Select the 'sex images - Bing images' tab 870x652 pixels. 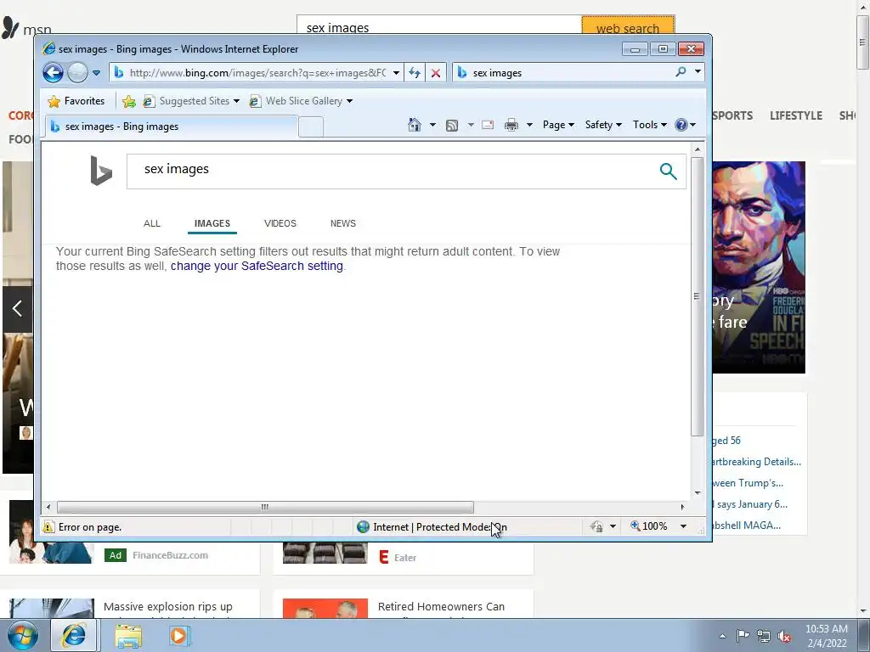pyautogui.click(x=171, y=126)
